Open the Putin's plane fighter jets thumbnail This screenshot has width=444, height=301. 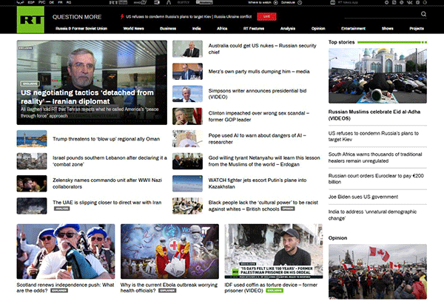pos(187,183)
